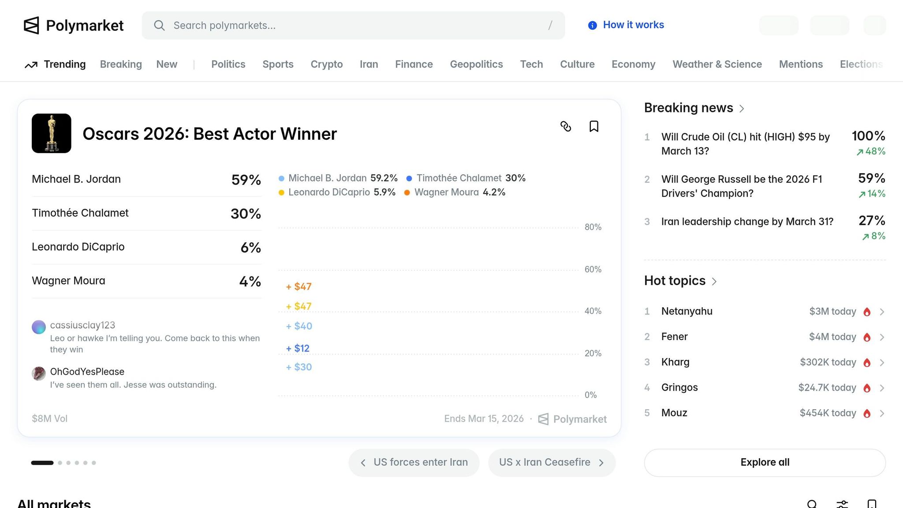903x508 pixels.
Task: Click the Explore all button
Action: click(765, 462)
